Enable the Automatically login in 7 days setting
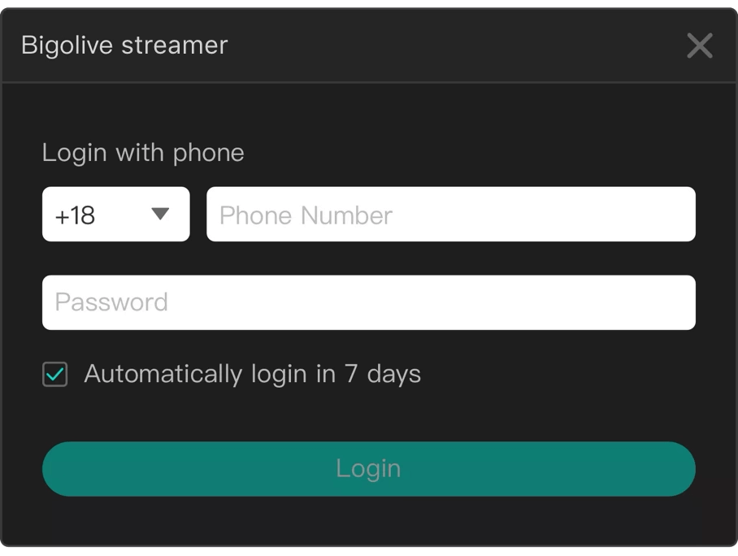Viewport: 738px width, 556px height. 54,374
